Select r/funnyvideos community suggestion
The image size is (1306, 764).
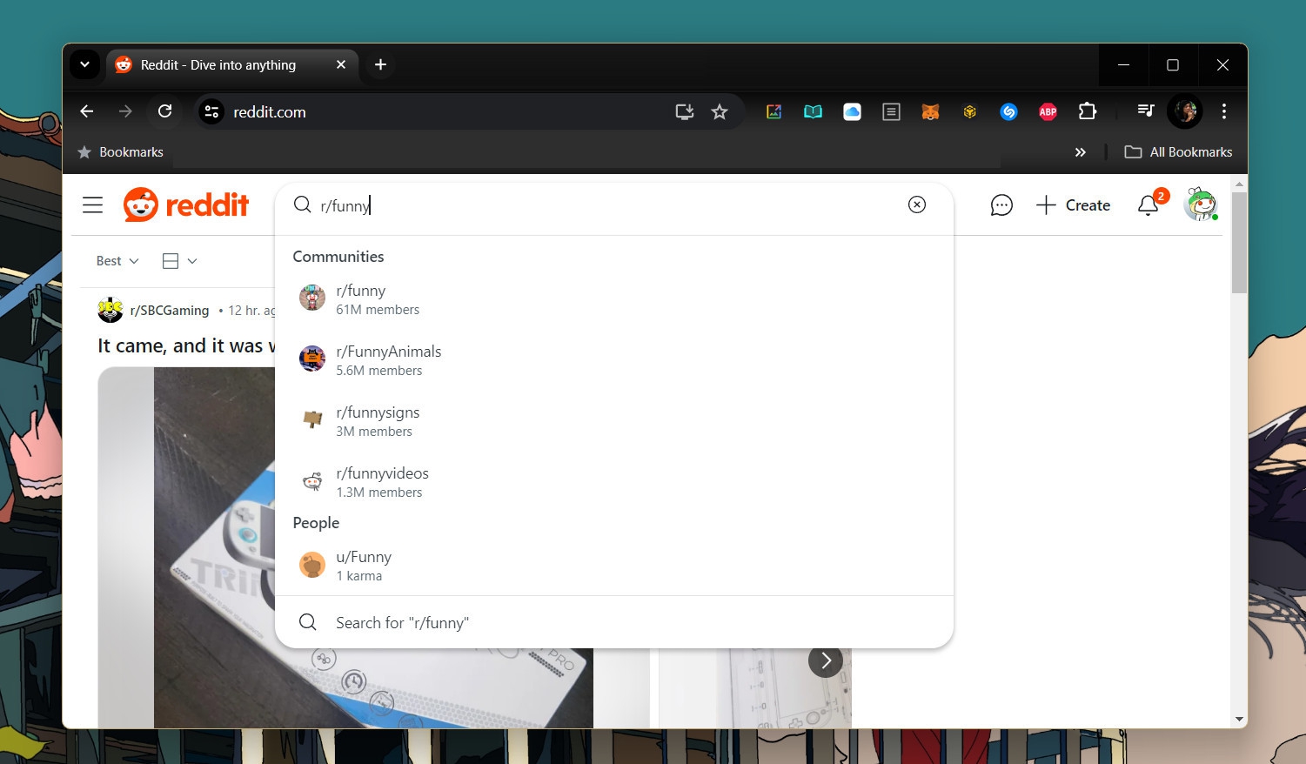coord(614,482)
